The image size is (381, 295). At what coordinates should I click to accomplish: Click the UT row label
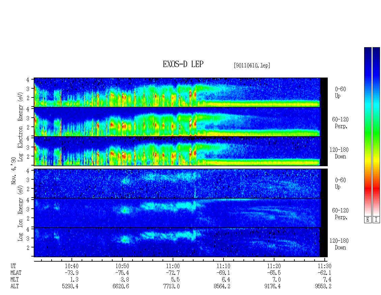[x=13, y=266]
